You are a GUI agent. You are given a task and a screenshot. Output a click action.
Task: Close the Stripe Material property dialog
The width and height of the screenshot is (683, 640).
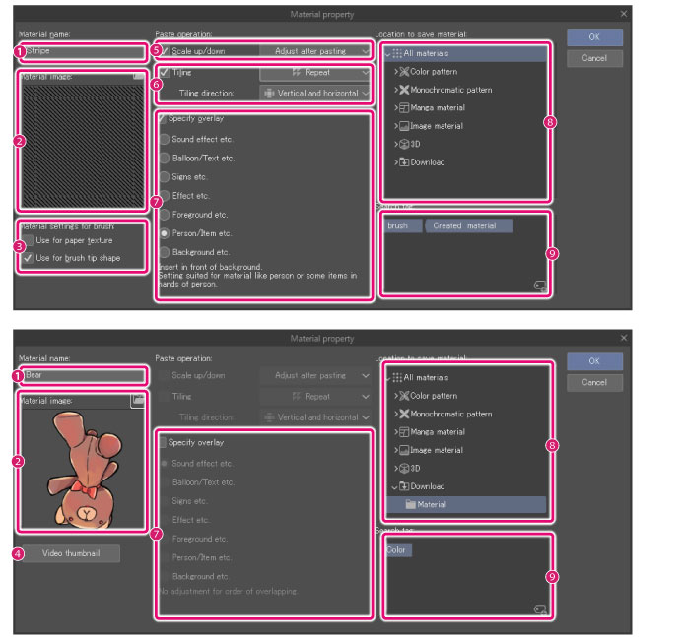point(624,14)
